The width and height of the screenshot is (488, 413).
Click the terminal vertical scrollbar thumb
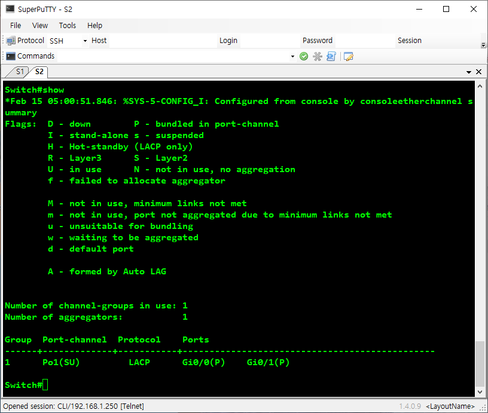coord(480,363)
